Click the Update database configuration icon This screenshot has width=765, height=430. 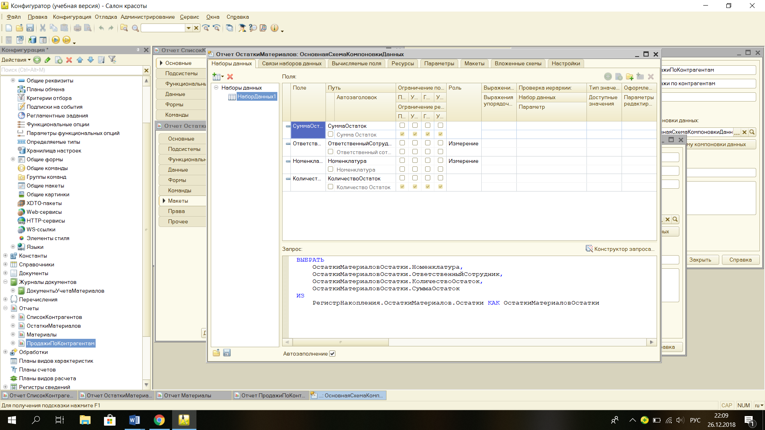tap(32, 40)
